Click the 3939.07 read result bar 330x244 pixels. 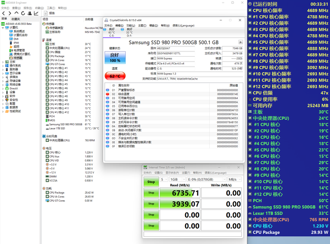point(180,204)
